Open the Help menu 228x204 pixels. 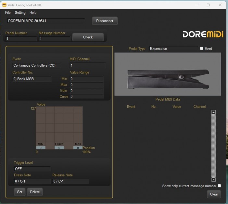point(33,13)
